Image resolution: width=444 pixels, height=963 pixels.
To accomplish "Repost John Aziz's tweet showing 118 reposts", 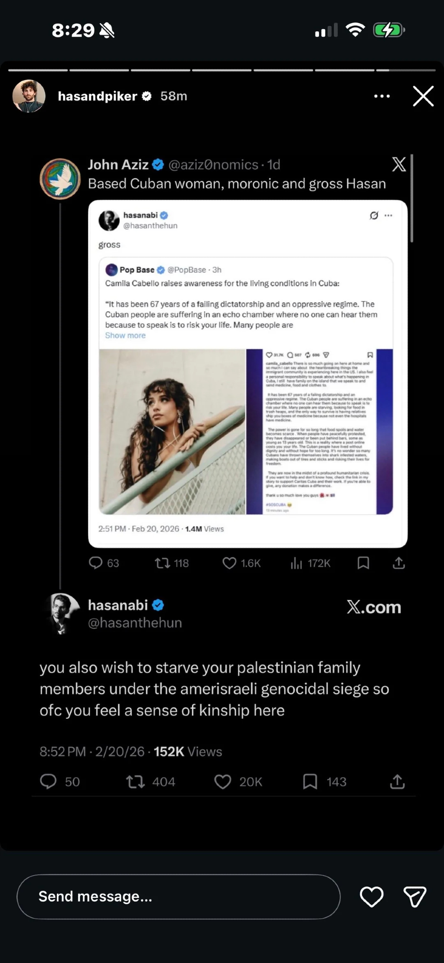I will click(x=162, y=563).
